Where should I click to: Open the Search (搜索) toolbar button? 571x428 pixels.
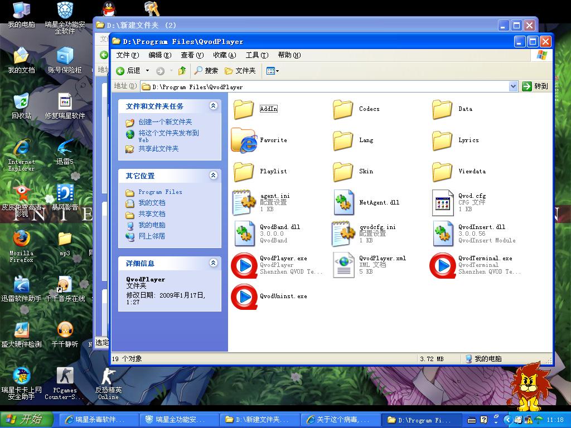click(x=206, y=71)
